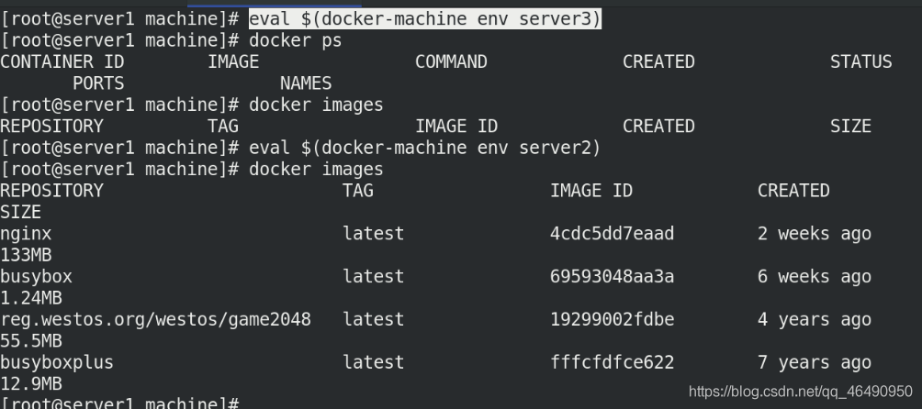Click image ID 69593048aa3a

click(x=613, y=276)
